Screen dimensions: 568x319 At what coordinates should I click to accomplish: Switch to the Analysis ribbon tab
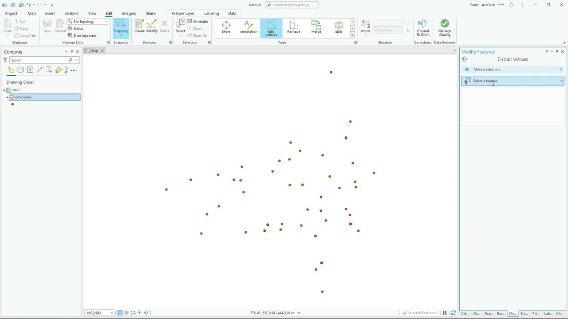tap(71, 13)
